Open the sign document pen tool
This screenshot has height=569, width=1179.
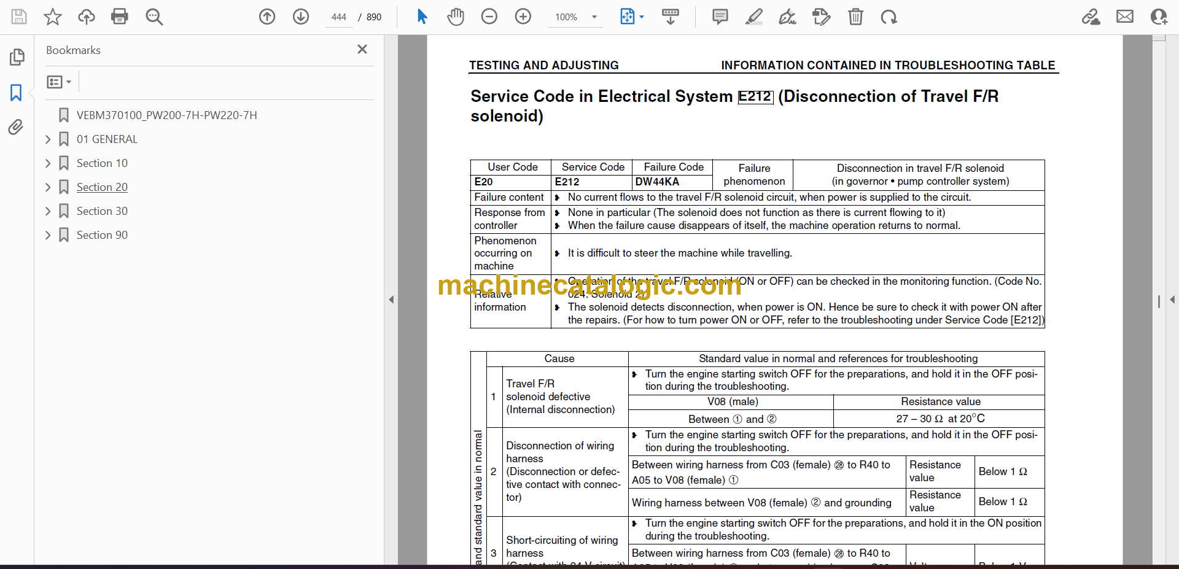click(x=788, y=17)
